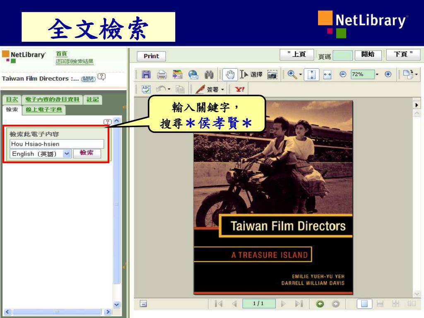Image resolution: width=424 pixels, height=318 pixels.
Task: Zoom out with the minus circle button
Action: pos(343,74)
